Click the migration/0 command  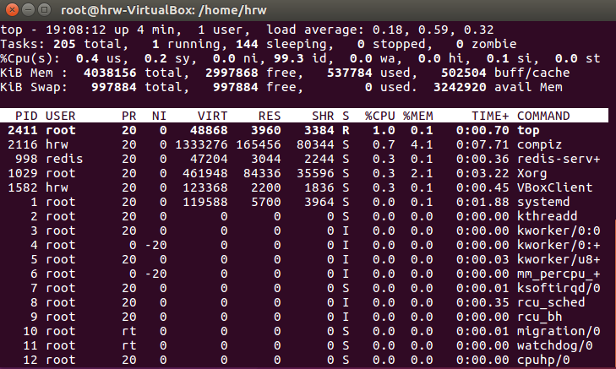(x=559, y=332)
